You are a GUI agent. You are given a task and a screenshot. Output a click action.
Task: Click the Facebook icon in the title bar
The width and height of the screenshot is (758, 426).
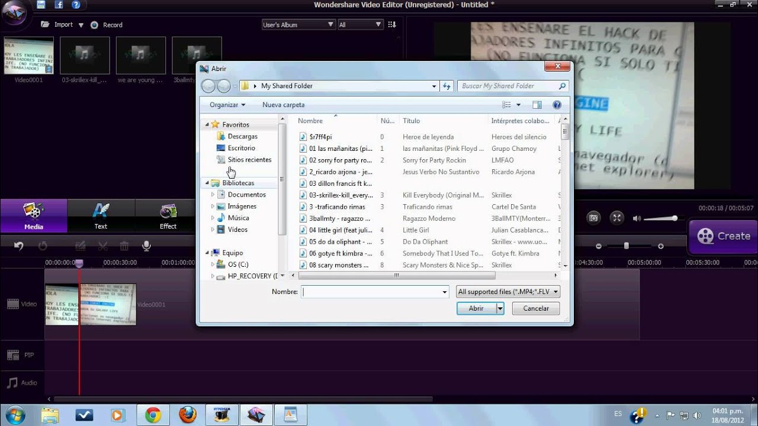point(59,5)
